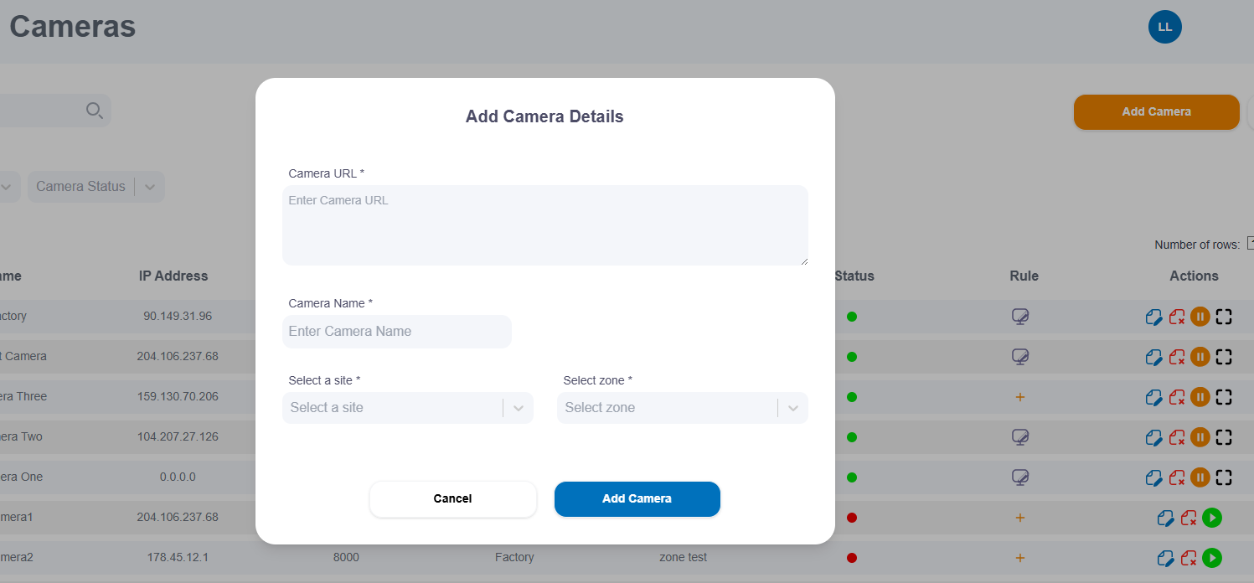Viewport: 1254px width, 583px height.
Task: Pause the camera with IP 90.149.31.96
Action: tap(1200, 317)
